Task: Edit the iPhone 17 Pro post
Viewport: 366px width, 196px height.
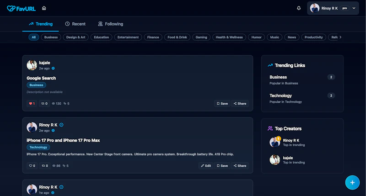Action: [x=206, y=166]
